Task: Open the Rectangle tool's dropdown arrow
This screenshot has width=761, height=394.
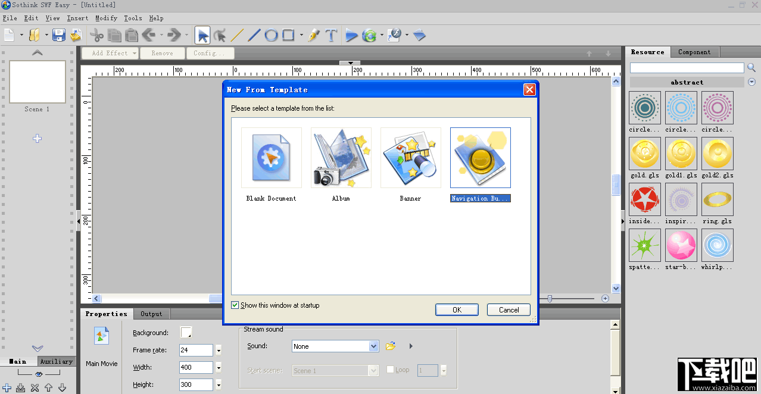Action: pyautogui.click(x=301, y=35)
